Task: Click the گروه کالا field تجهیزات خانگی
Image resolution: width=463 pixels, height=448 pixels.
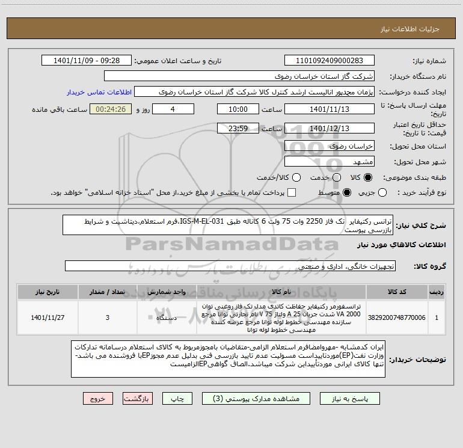Action: 230,266
